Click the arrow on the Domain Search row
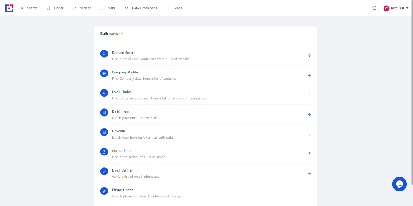The width and height of the screenshot is (413, 206). pos(309,56)
